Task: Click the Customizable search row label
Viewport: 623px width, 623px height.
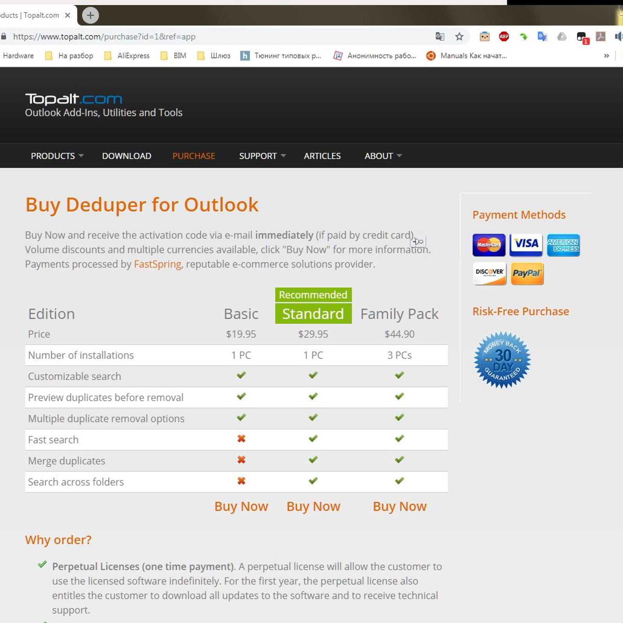Action: 74,376
